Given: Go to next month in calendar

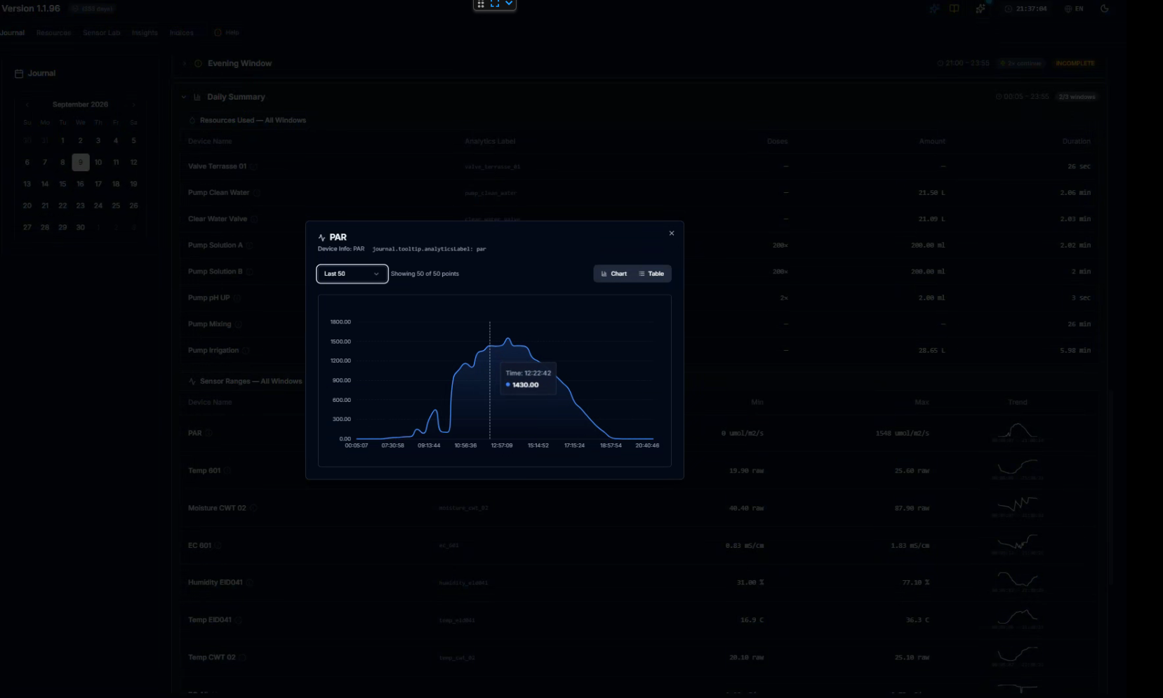Looking at the screenshot, I should 133,105.
